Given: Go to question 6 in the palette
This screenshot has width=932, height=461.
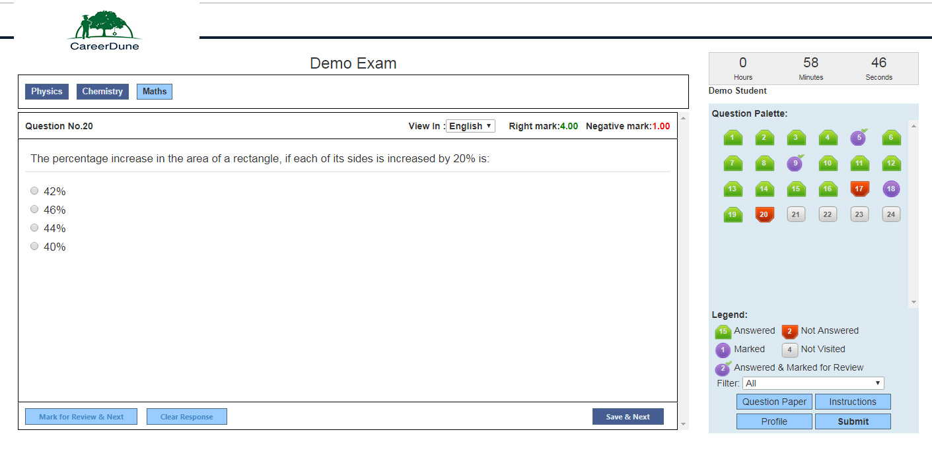Looking at the screenshot, I should 891,138.
